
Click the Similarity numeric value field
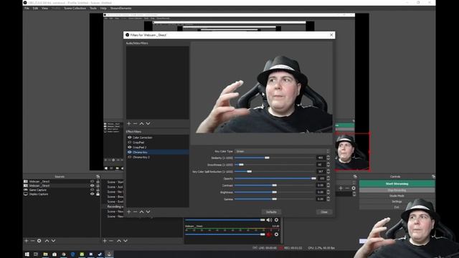click(321, 158)
